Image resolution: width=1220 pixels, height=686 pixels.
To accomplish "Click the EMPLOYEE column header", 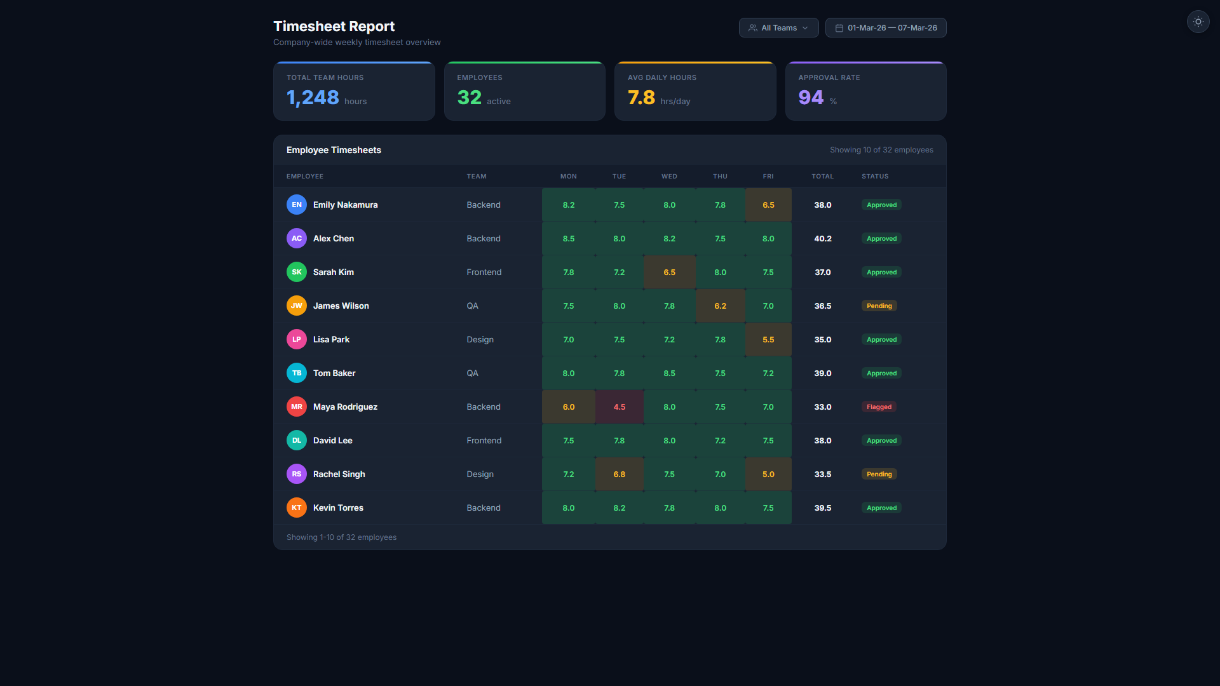I will coord(305,177).
